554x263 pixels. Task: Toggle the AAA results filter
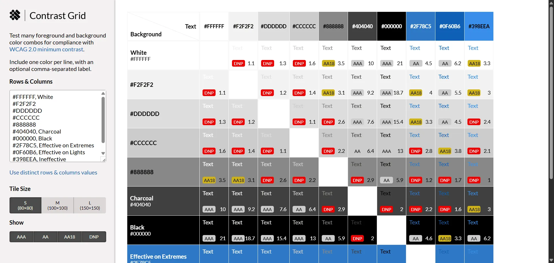(21, 236)
